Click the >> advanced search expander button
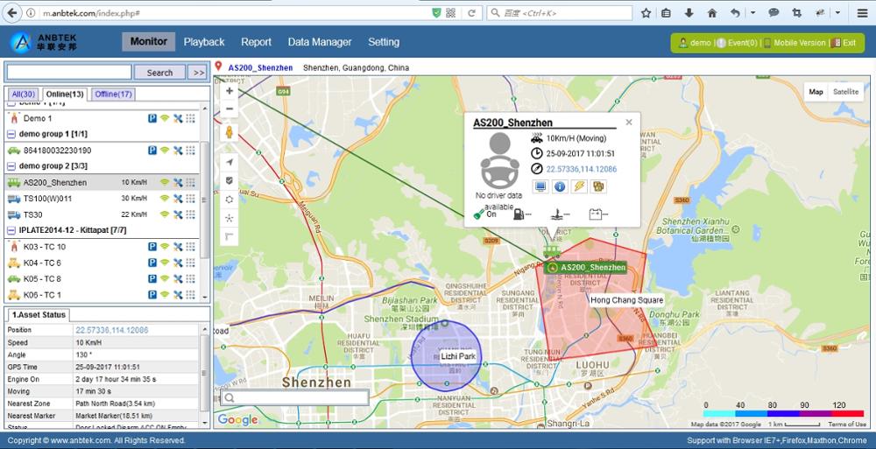 pyautogui.click(x=198, y=73)
